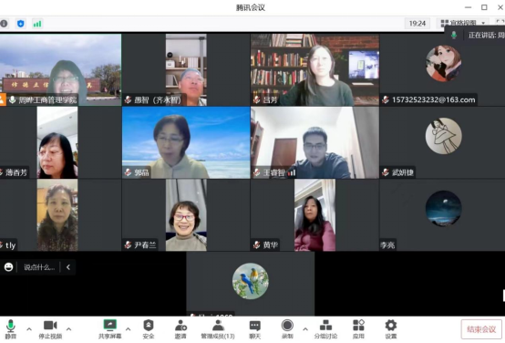Click the 说点什么 message input field
Image resolution: width=505 pixels, height=343 pixels.
pos(39,267)
